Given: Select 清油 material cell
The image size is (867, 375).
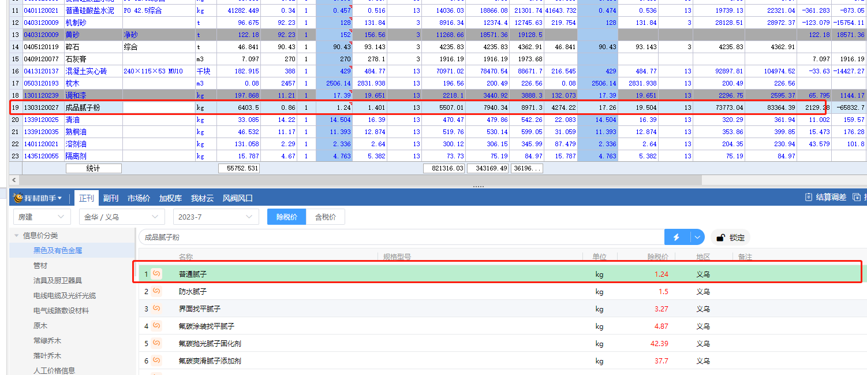Looking at the screenshot, I should click(x=93, y=120).
